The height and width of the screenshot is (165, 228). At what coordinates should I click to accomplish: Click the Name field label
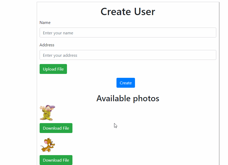click(45, 23)
